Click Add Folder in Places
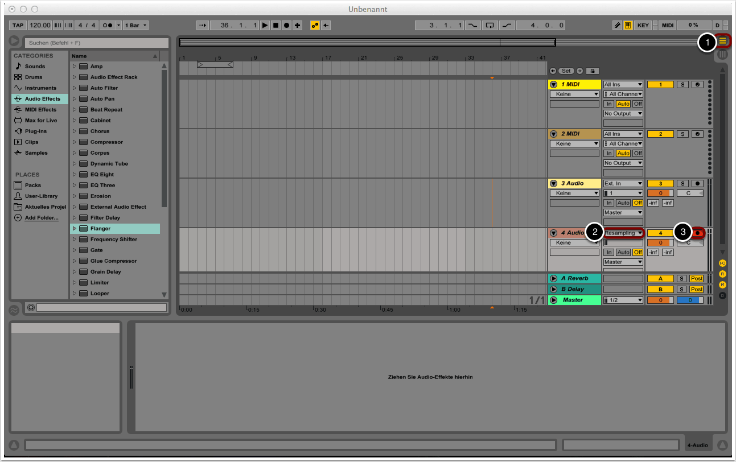The height and width of the screenshot is (462, 736). pos(41,218)
